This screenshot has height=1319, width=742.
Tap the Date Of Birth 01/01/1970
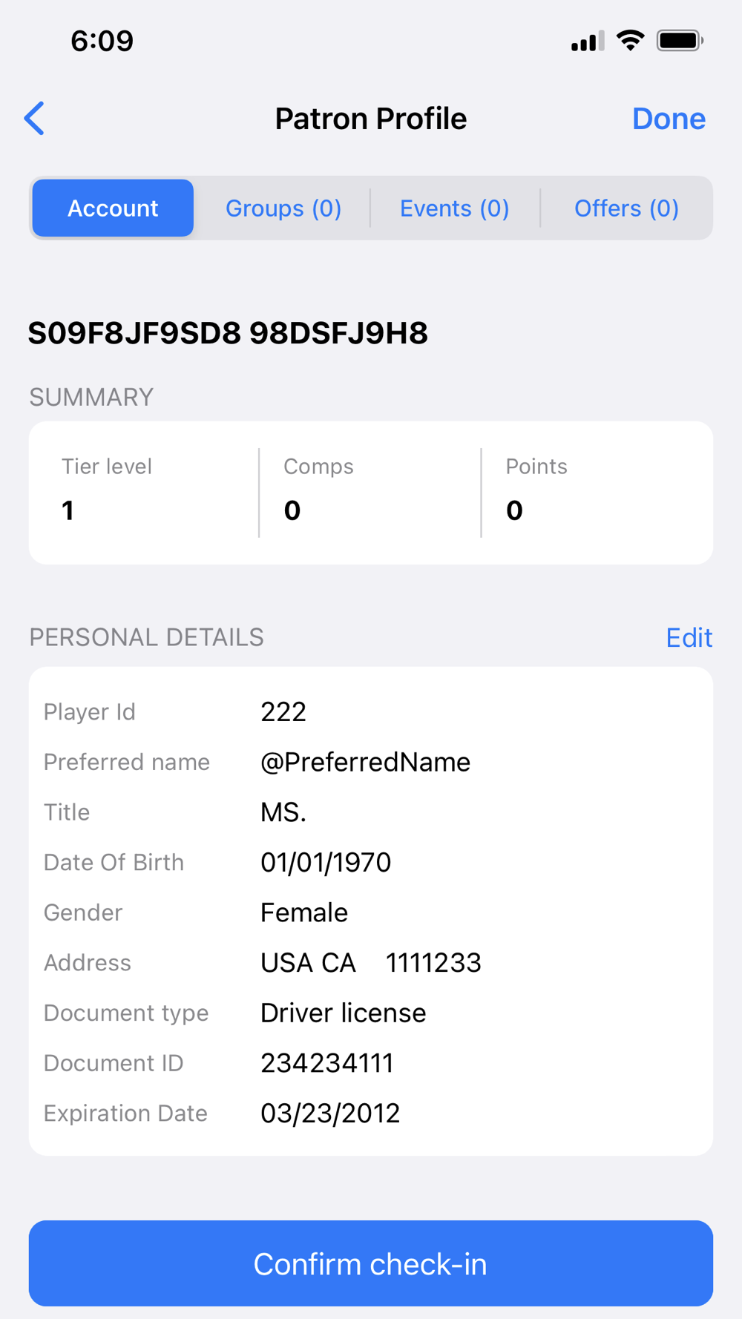pos(326,862)
